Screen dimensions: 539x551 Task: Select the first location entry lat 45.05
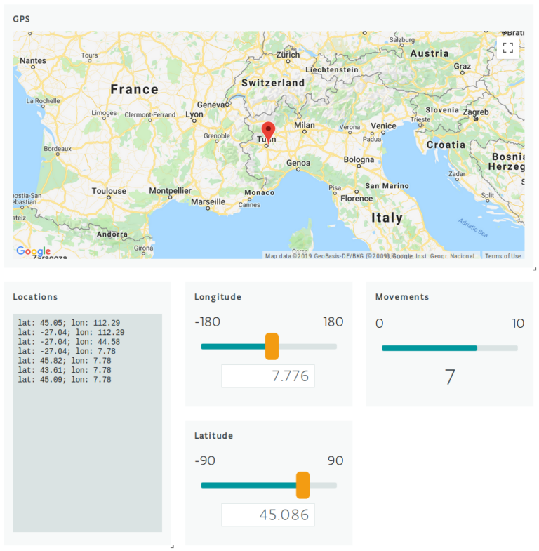(69, 323)
